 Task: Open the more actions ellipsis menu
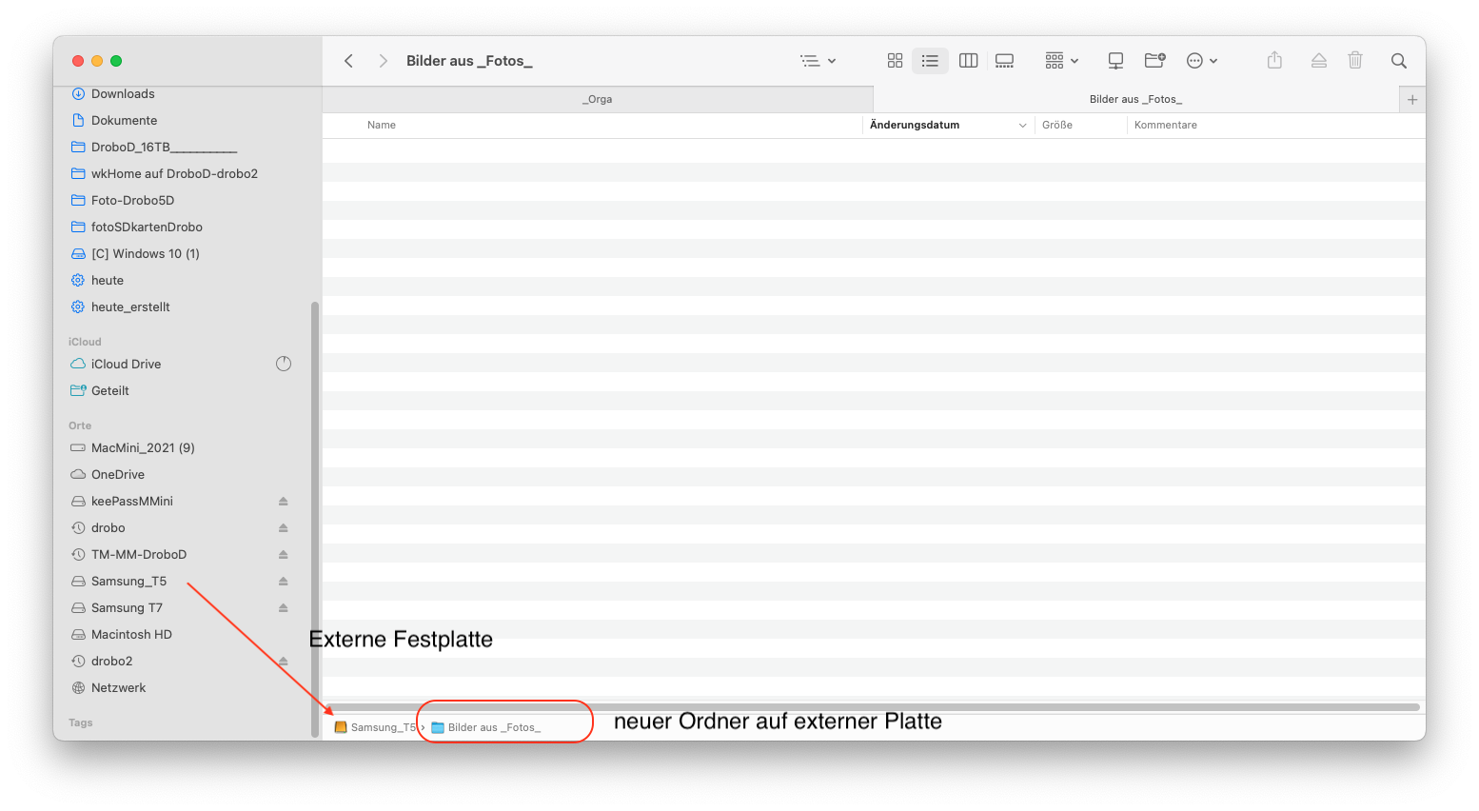click(x=1202, y=61)
